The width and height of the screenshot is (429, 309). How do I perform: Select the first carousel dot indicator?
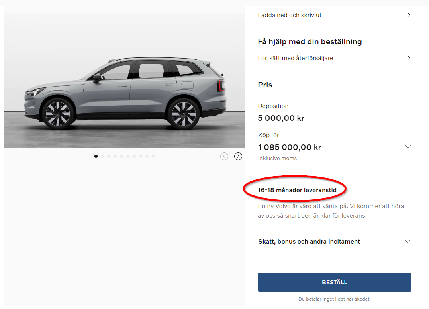(96, 156)
